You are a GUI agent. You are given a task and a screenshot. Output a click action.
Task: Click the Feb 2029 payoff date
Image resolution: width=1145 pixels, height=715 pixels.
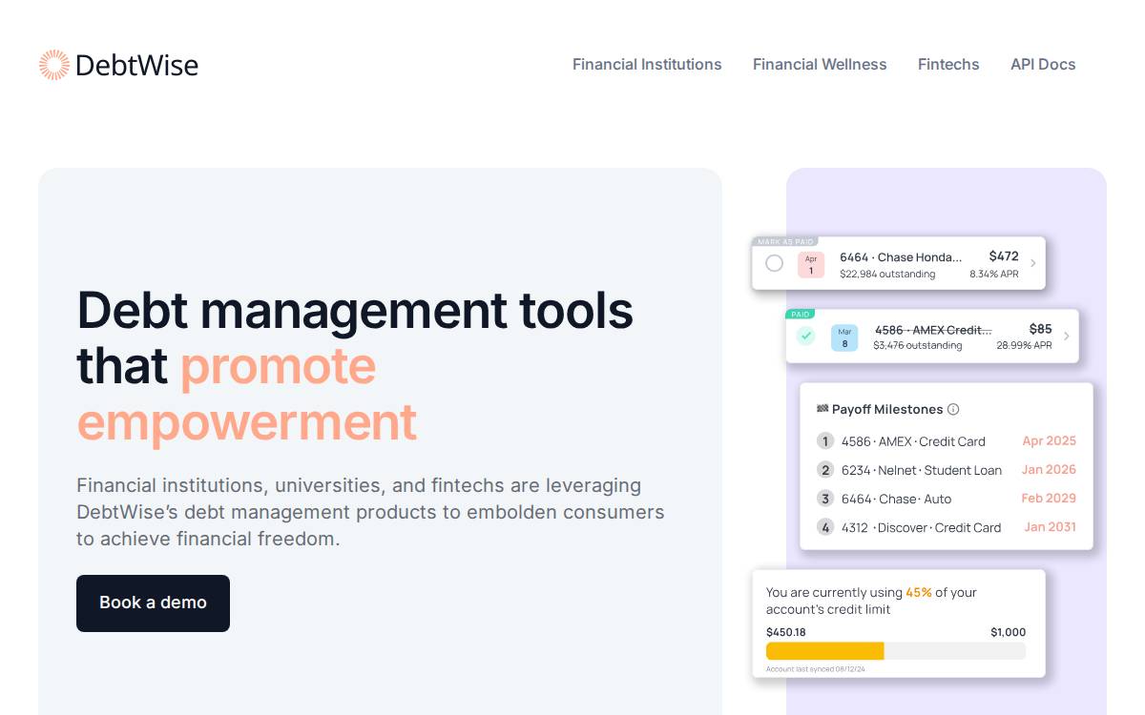tap(1049, 498)
